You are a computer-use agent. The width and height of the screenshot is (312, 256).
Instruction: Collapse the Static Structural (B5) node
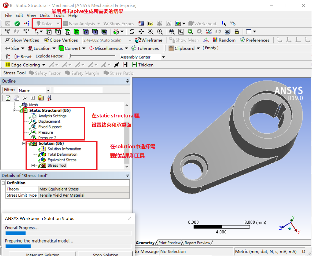point(15,110)
